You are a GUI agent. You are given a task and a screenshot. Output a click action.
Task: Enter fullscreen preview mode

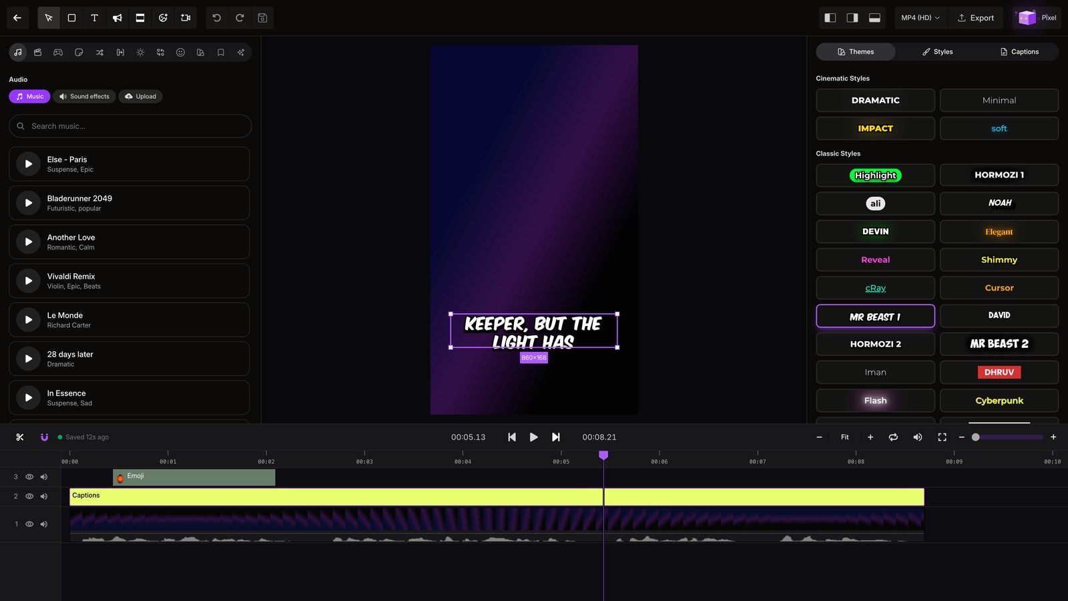point(942,437)
